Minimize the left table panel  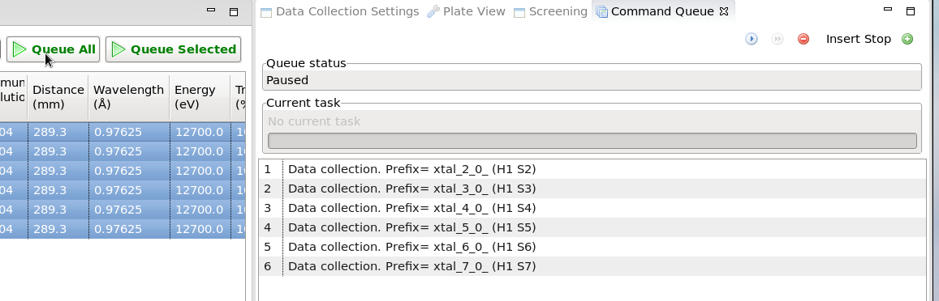click(x=211, y=10)
